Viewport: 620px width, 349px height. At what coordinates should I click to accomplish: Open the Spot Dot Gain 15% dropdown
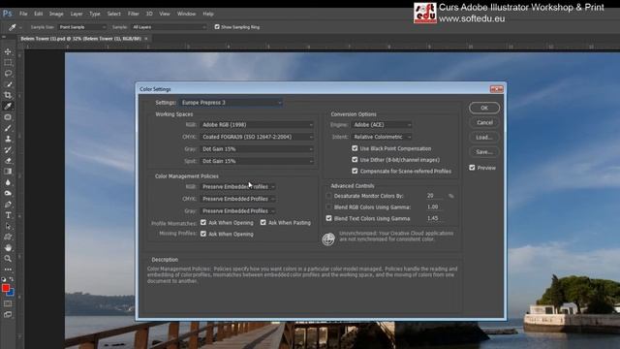pyautogui.click(x=257, y=161)
